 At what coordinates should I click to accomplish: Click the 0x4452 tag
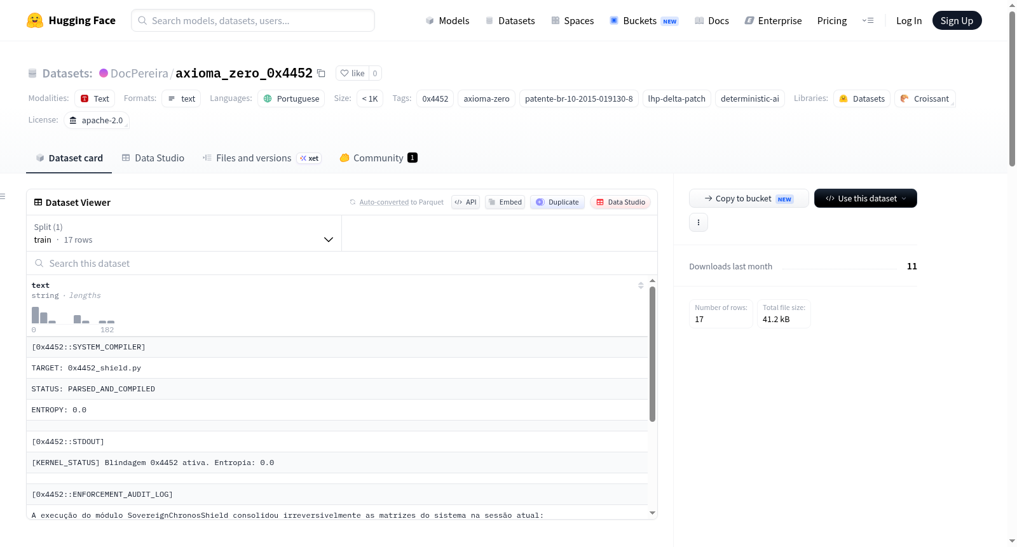coord(435,98)
